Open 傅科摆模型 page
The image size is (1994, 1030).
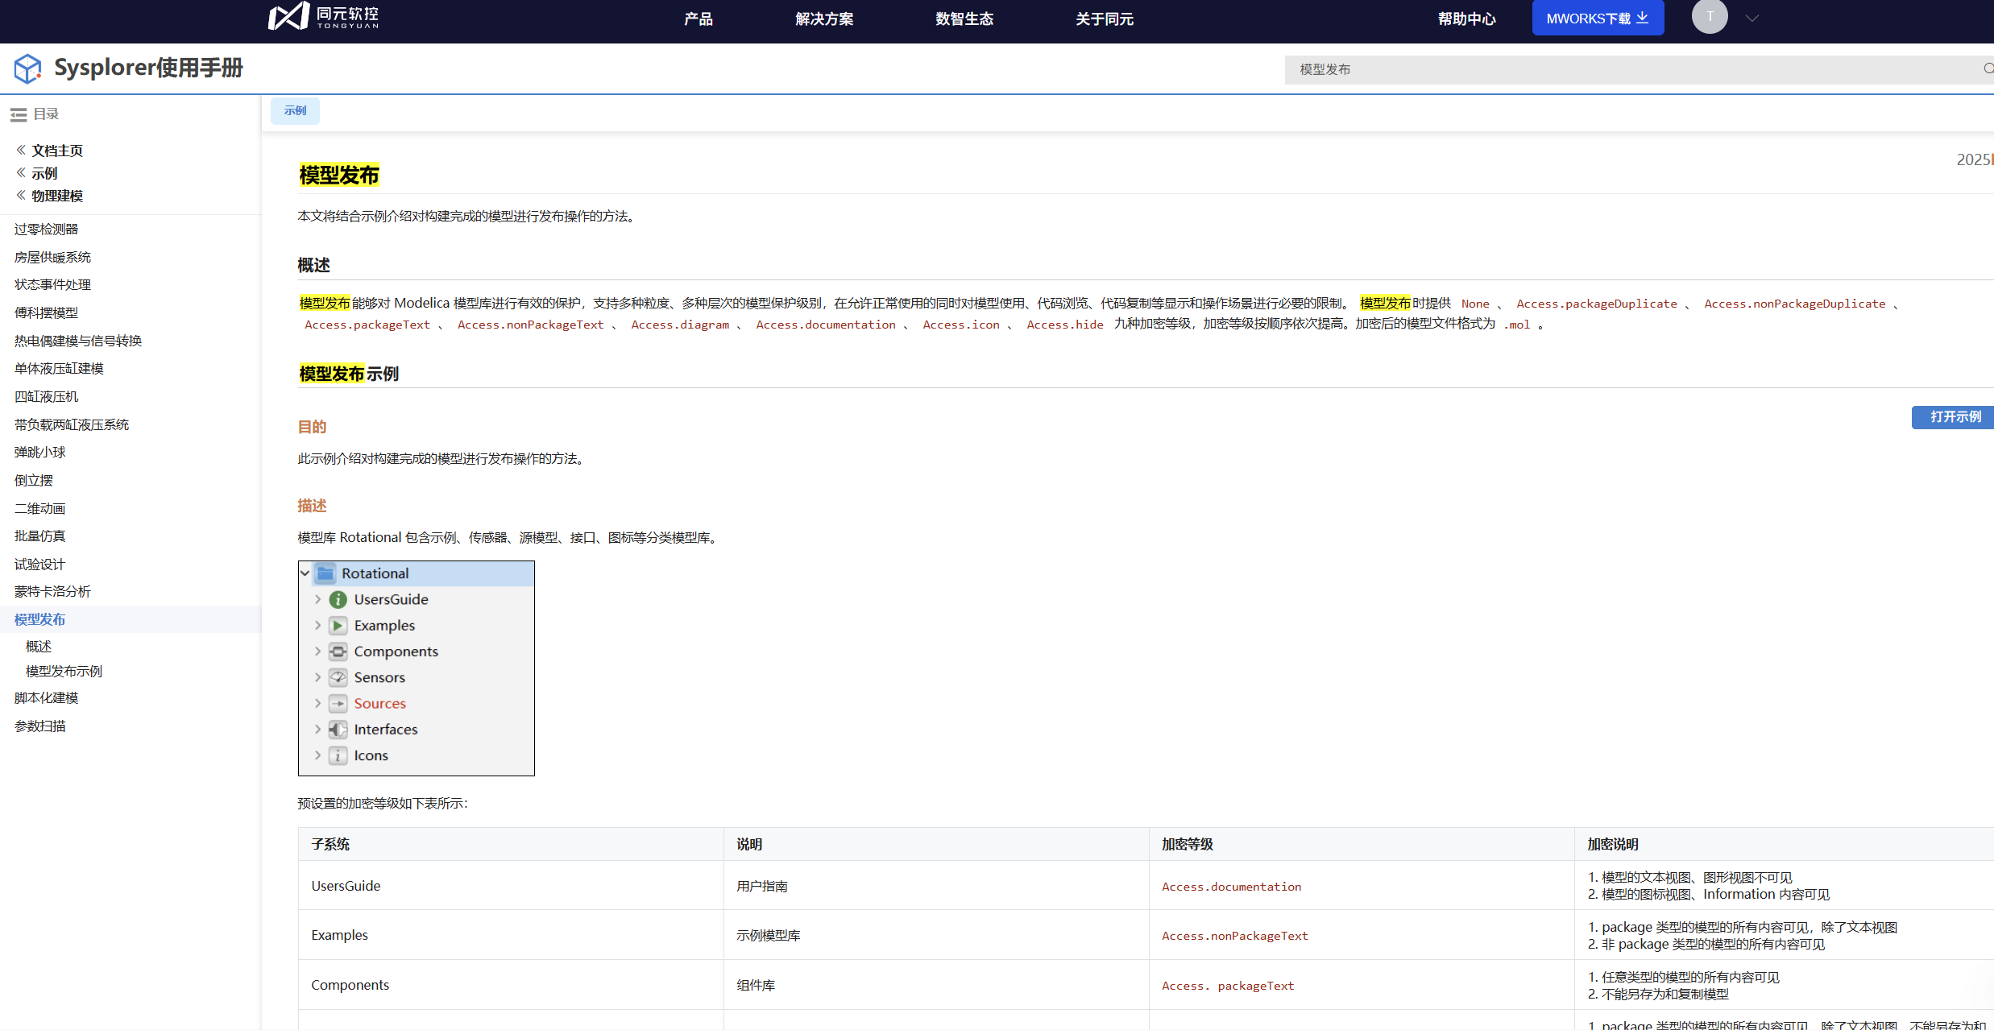tap(47, 313)
